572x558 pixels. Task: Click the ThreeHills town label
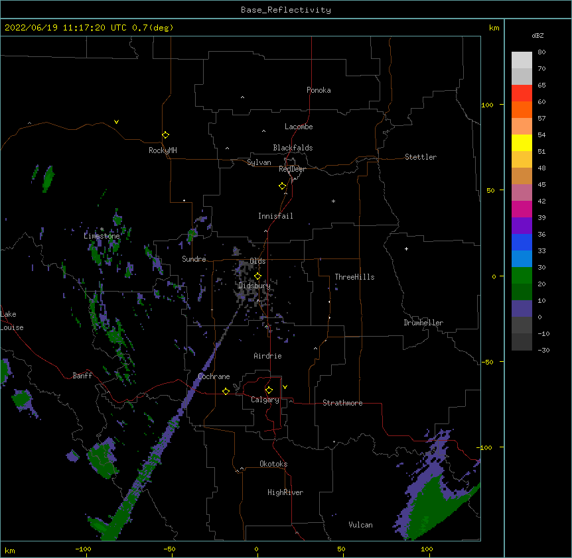tap(354, 277)
